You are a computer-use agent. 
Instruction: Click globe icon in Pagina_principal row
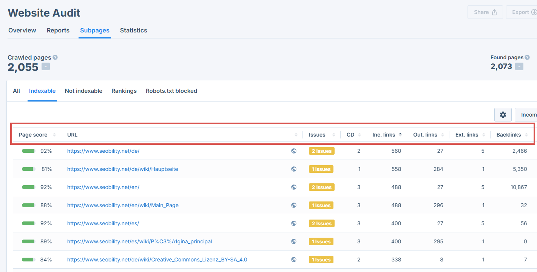point(294,241)
